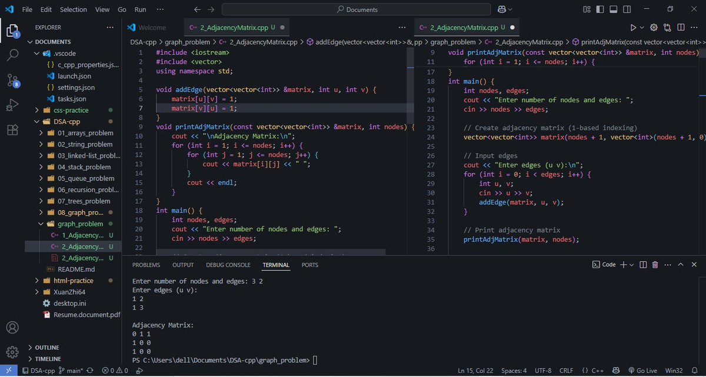Change indentation via Spaces: 4

click(x=514, y=371)
